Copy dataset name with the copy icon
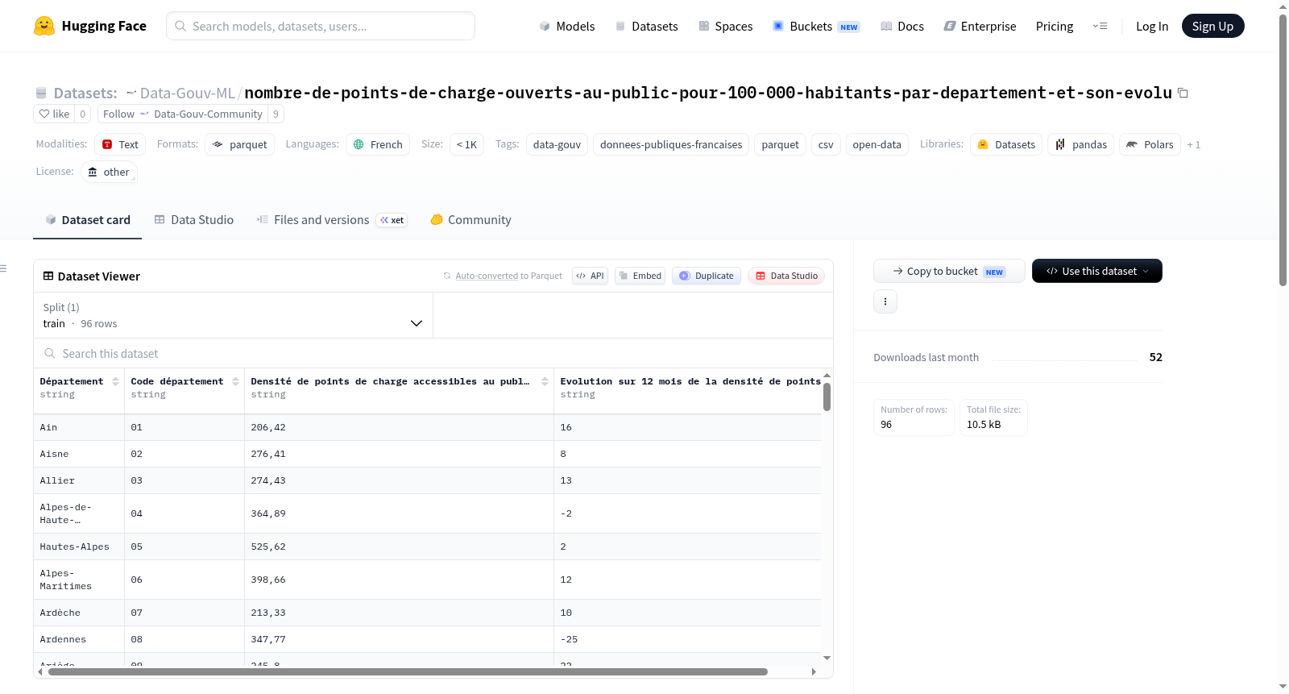The height and width of the screenshot is (694, 1289). 1183,93
